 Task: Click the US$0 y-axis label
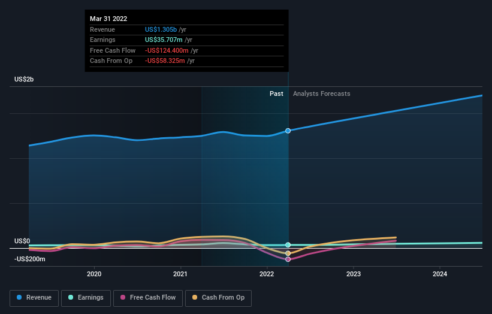coord(22,241)
